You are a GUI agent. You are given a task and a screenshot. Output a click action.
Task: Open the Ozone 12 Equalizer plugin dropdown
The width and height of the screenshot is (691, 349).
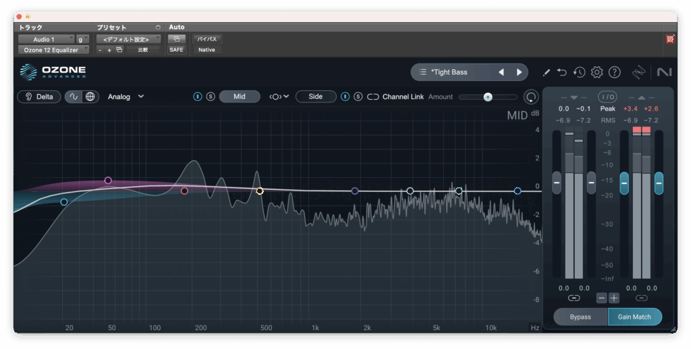pos(53,50)
